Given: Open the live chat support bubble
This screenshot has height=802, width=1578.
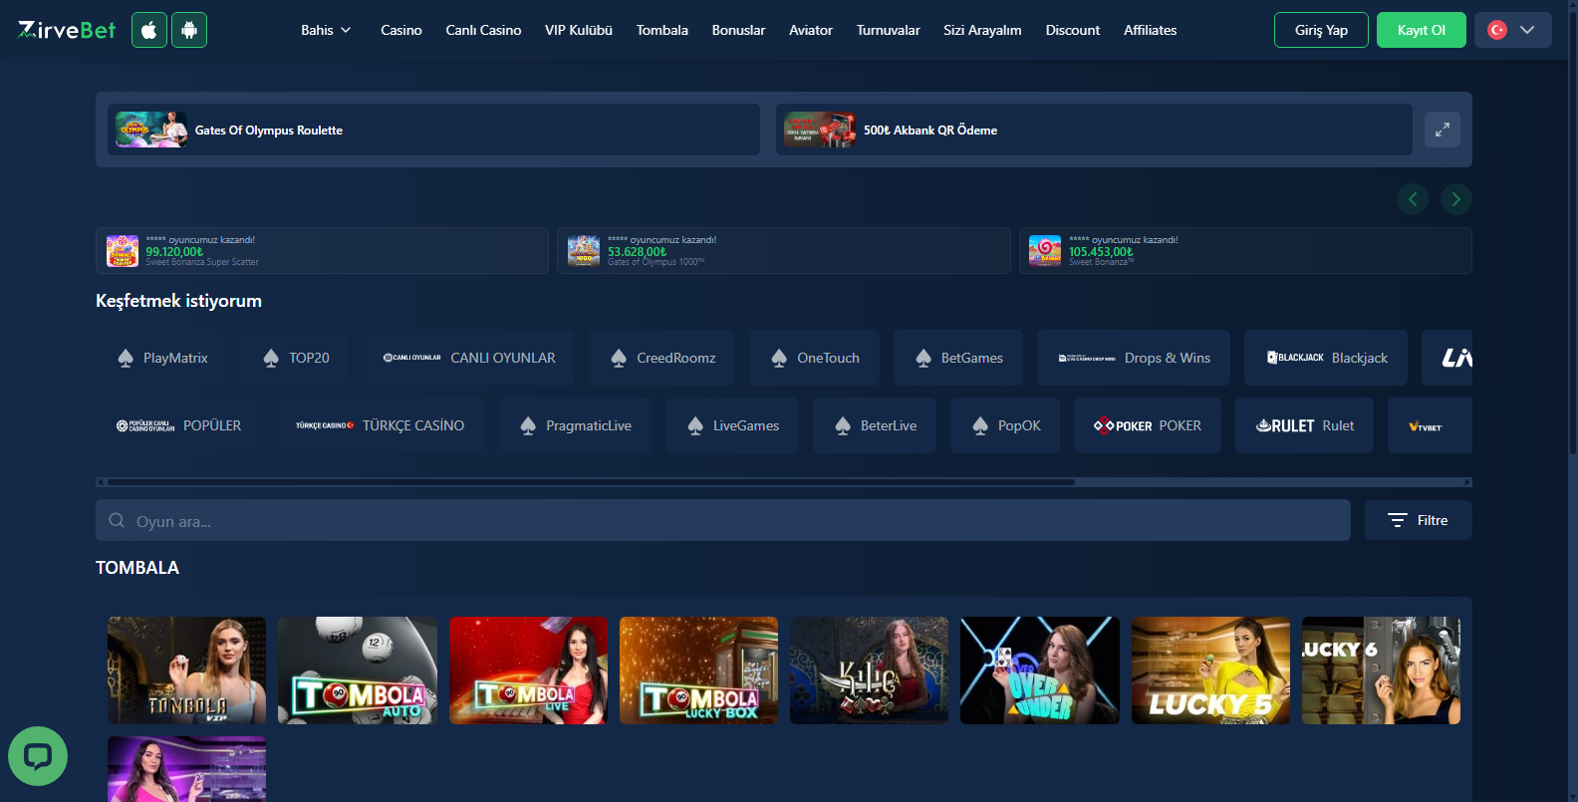Looking at the screenshot, I should (x=38, y=756).
